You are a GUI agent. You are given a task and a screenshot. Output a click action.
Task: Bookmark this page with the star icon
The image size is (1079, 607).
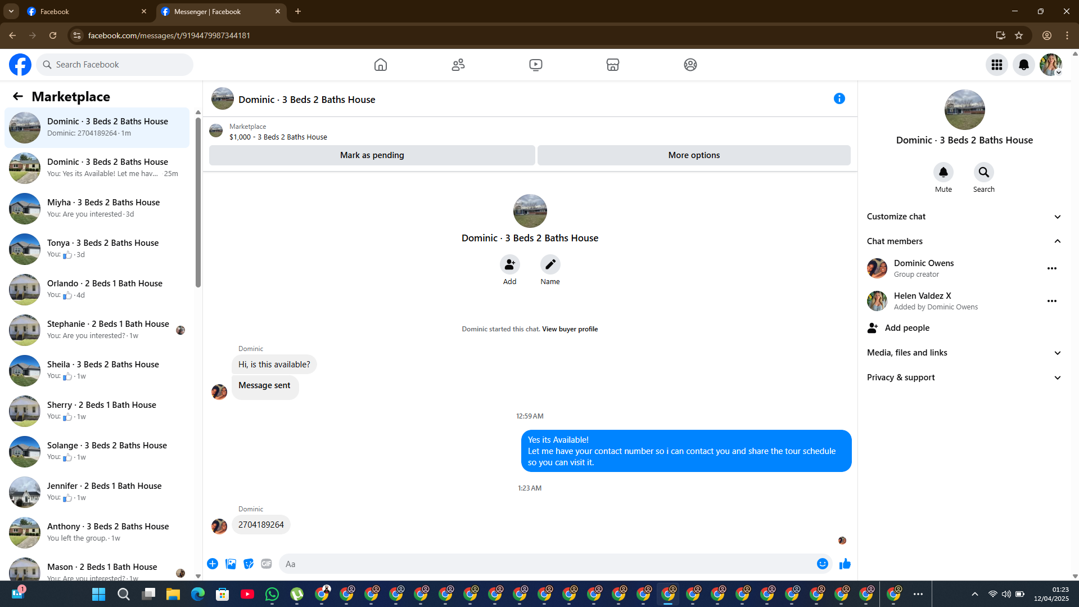(x=1019, y=35)
